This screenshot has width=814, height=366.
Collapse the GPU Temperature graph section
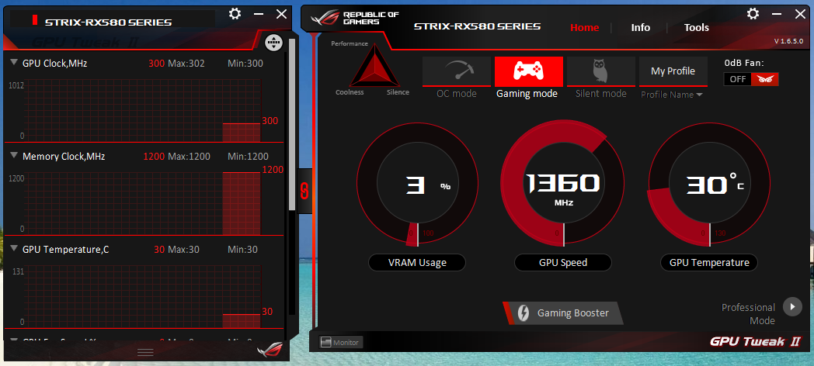tap(13, 249)
